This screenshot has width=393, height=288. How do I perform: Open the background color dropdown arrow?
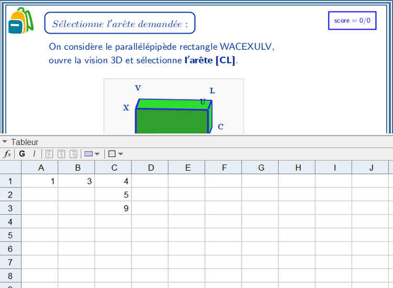(97, 154)
